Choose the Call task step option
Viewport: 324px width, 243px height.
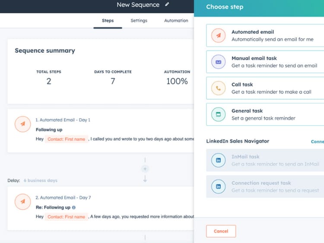click(265, 88)
